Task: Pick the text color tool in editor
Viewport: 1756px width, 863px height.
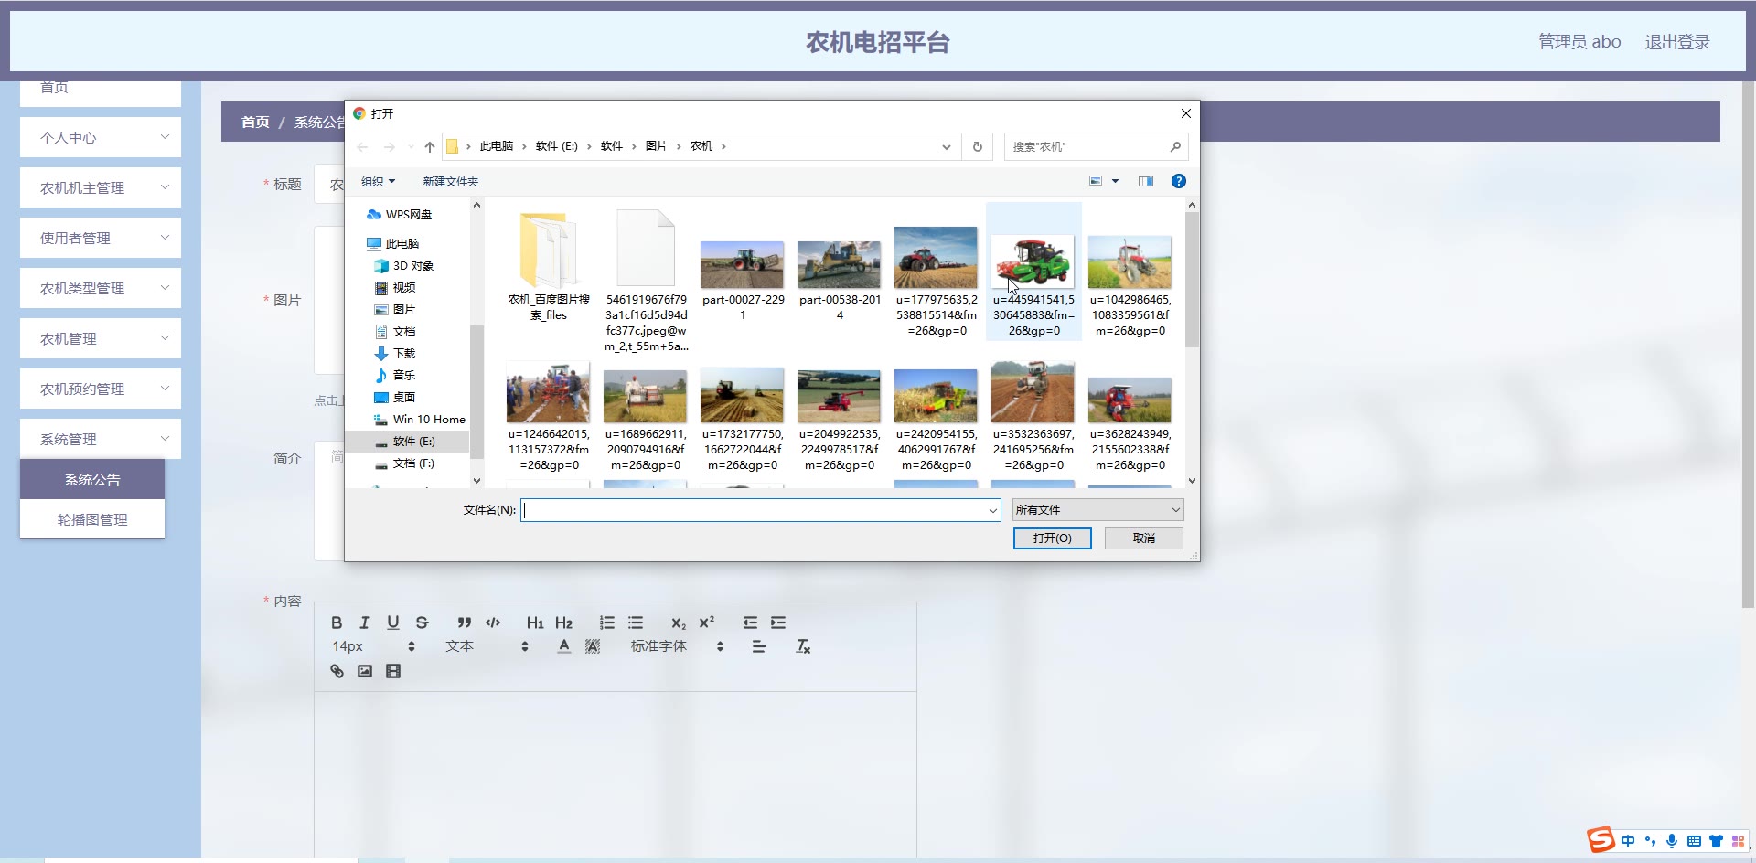Action: tap(564, 646)
